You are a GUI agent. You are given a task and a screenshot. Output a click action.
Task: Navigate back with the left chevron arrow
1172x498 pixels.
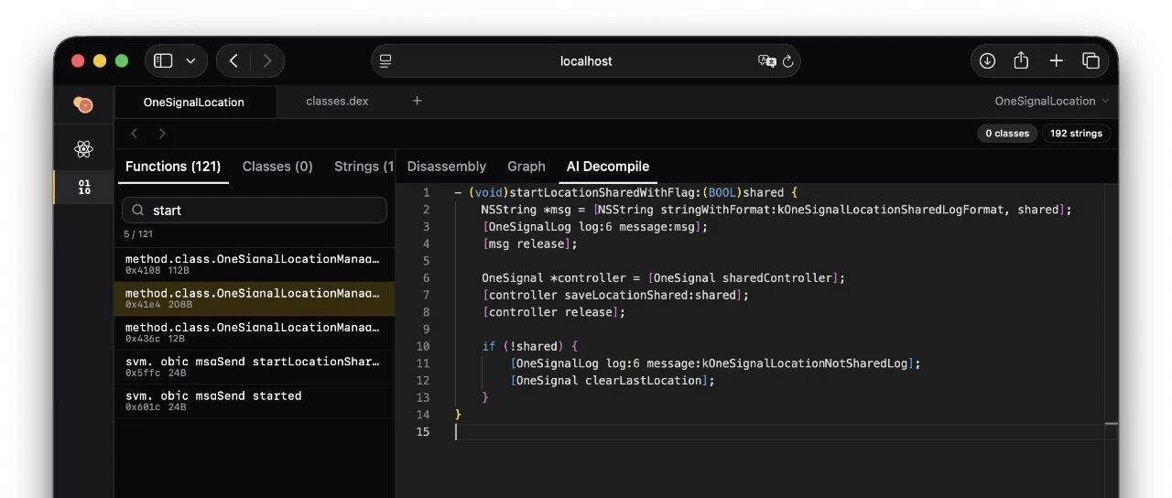coord(135,134)
